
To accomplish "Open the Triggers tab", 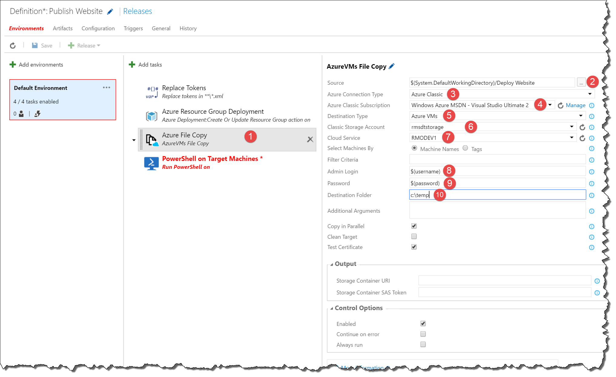I will click(133, 28).
